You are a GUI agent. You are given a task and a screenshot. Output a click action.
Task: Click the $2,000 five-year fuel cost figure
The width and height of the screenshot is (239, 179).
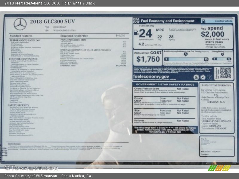212,34
